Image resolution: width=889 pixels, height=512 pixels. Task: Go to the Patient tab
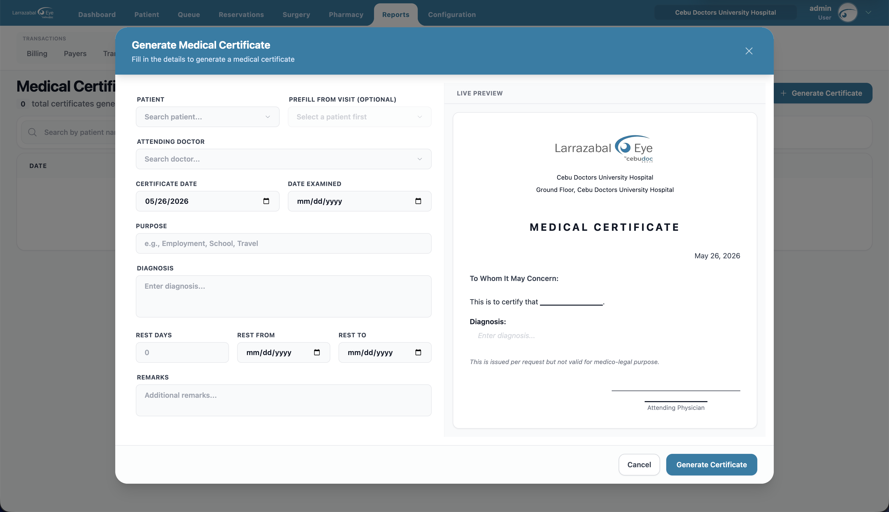pos(147,14)
